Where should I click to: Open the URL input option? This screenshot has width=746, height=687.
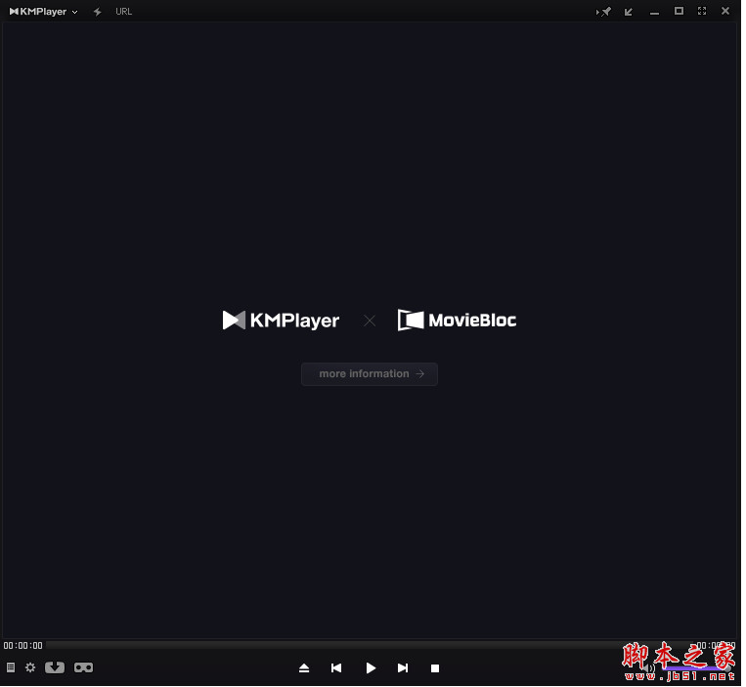coord(123,12)
